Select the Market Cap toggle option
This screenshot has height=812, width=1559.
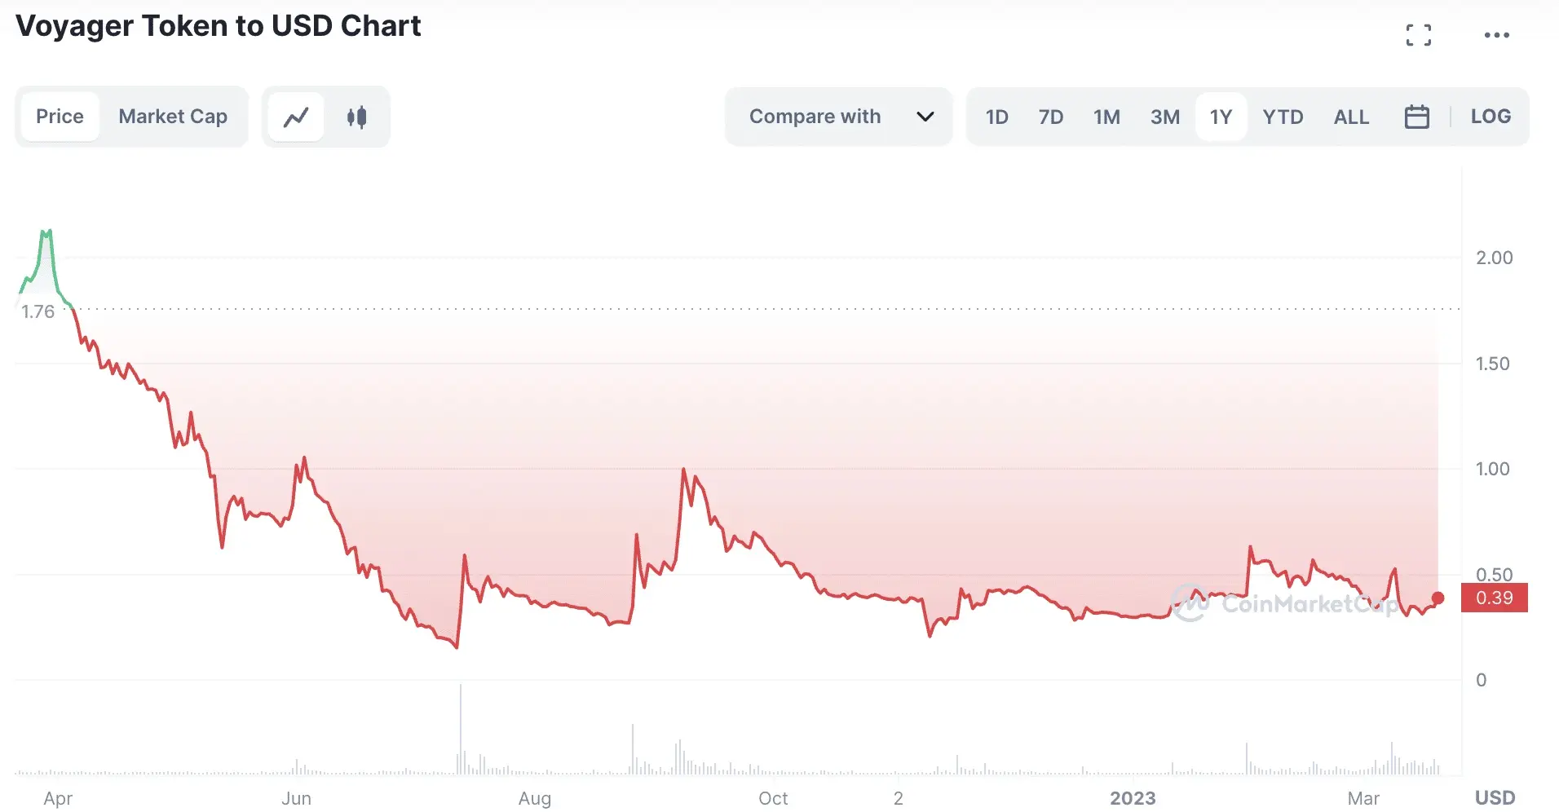(173, 117)
